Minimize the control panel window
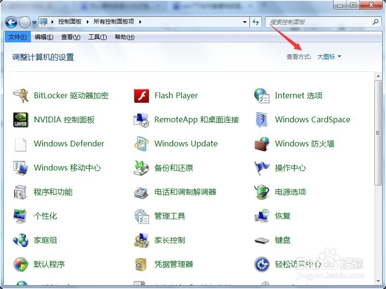The height and width of the screenshot is (289, 386). 340,5
